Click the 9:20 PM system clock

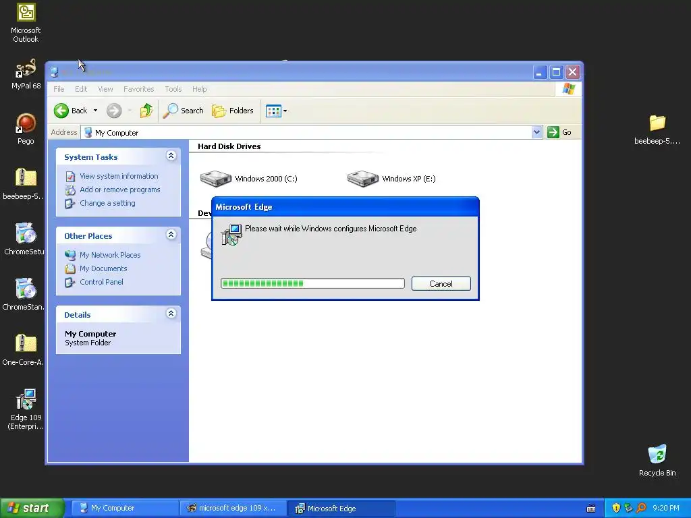(666, 508)
